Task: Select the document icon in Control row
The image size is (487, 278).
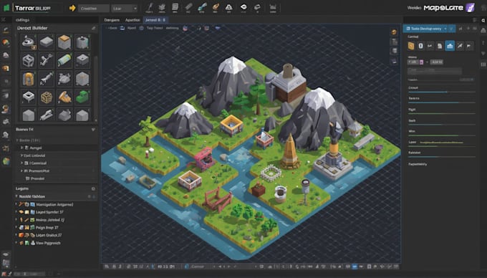Action: pyautogui.click(x=440, y=46)
